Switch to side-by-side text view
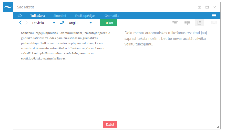This screenshot has height=134, width=225. (187, 23)
